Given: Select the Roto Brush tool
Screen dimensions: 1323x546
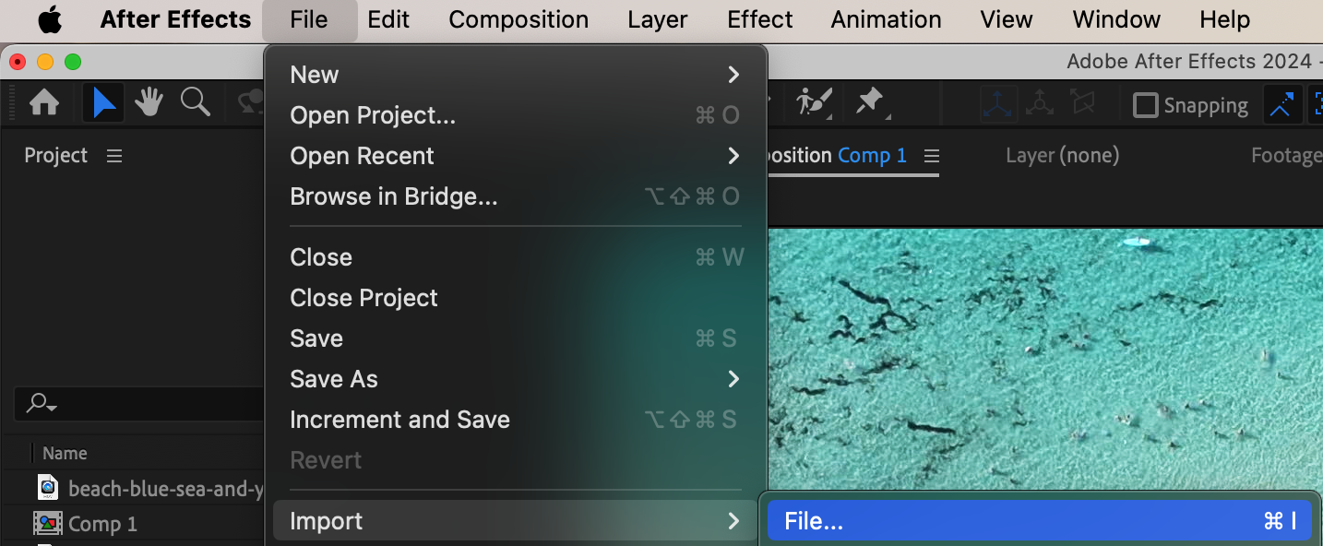Looking at the screenshot, I should tap(815, 102).
